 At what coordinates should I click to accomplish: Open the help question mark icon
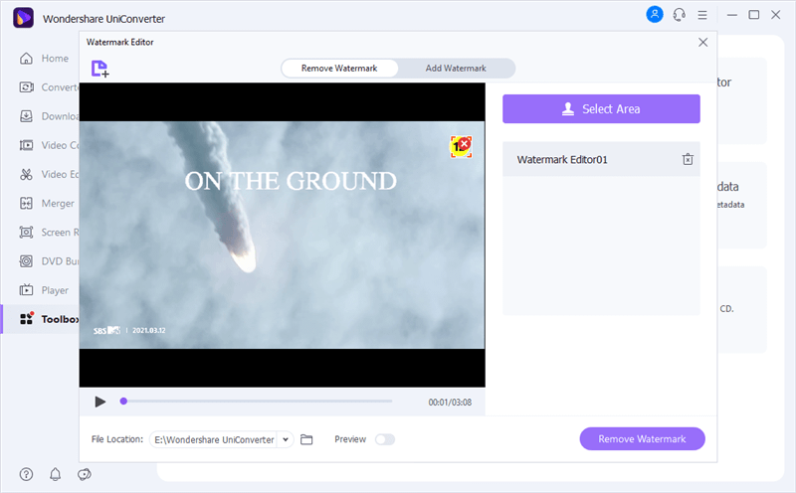[x=26, y=474]
